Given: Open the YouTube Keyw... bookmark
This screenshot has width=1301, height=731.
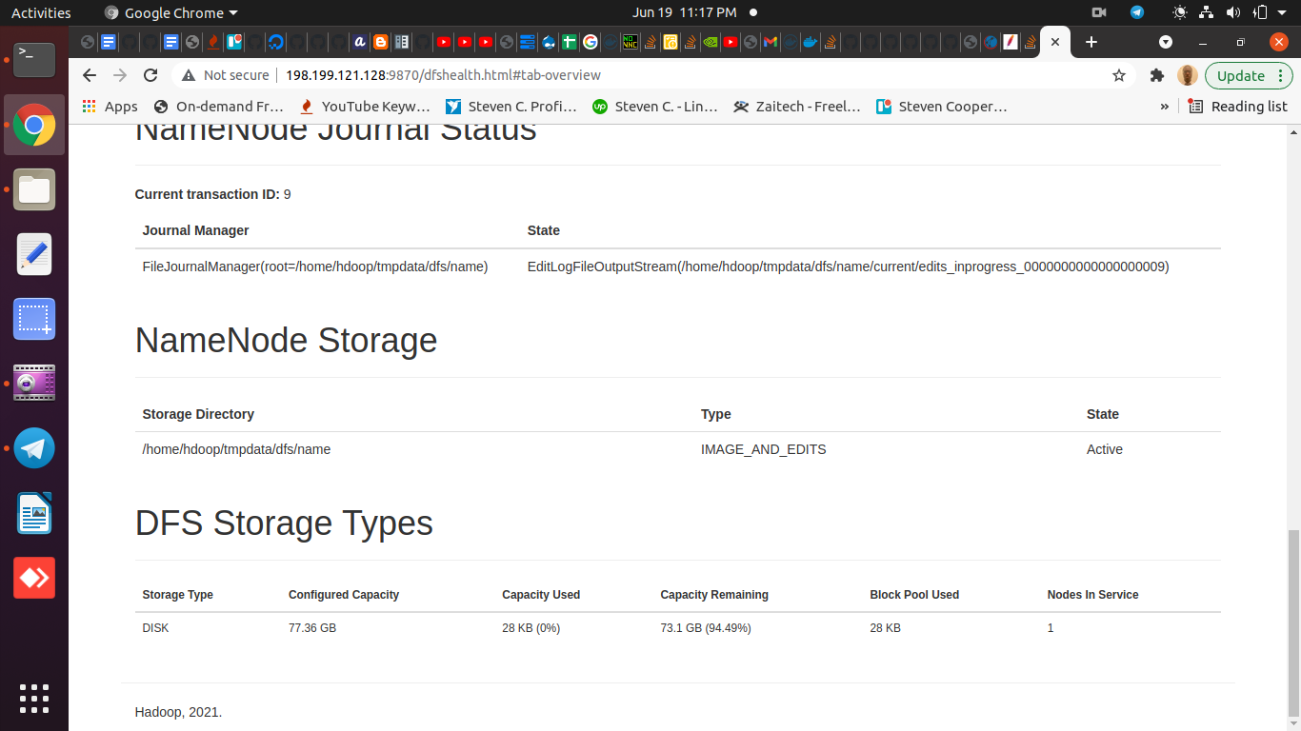Looking at the screenshot, I should (x=365, y=107).
